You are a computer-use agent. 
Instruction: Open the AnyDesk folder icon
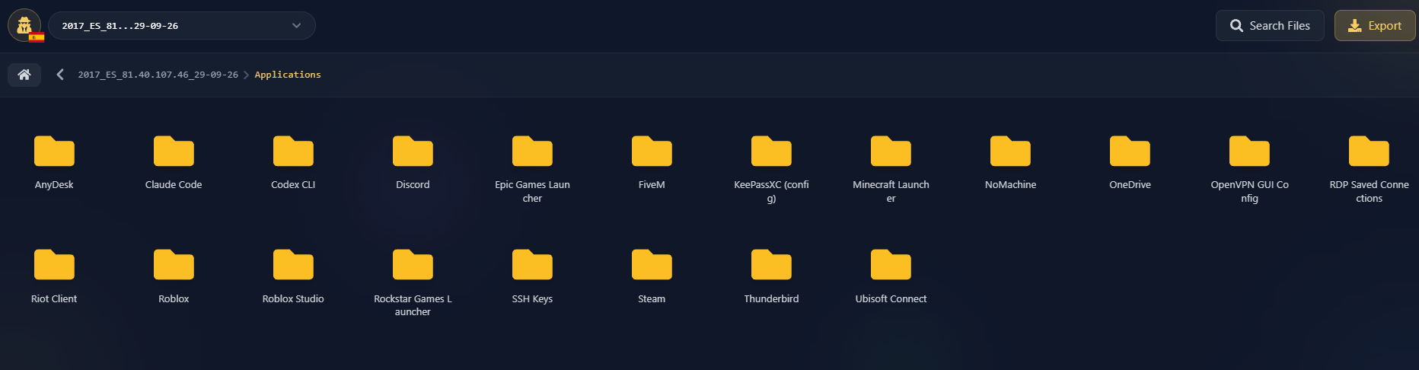[x=54, y=151]
